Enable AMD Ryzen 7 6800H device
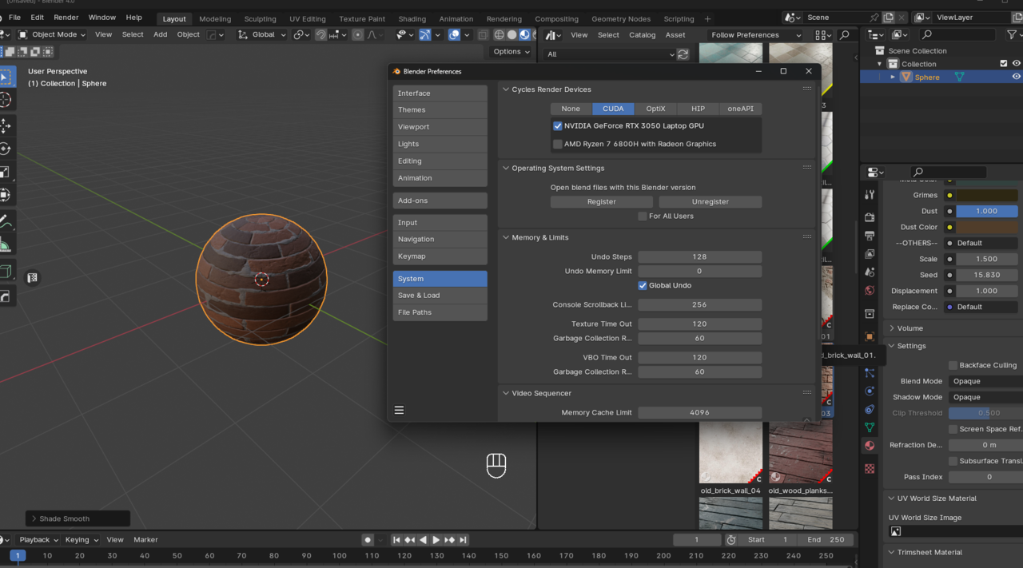 558,145
